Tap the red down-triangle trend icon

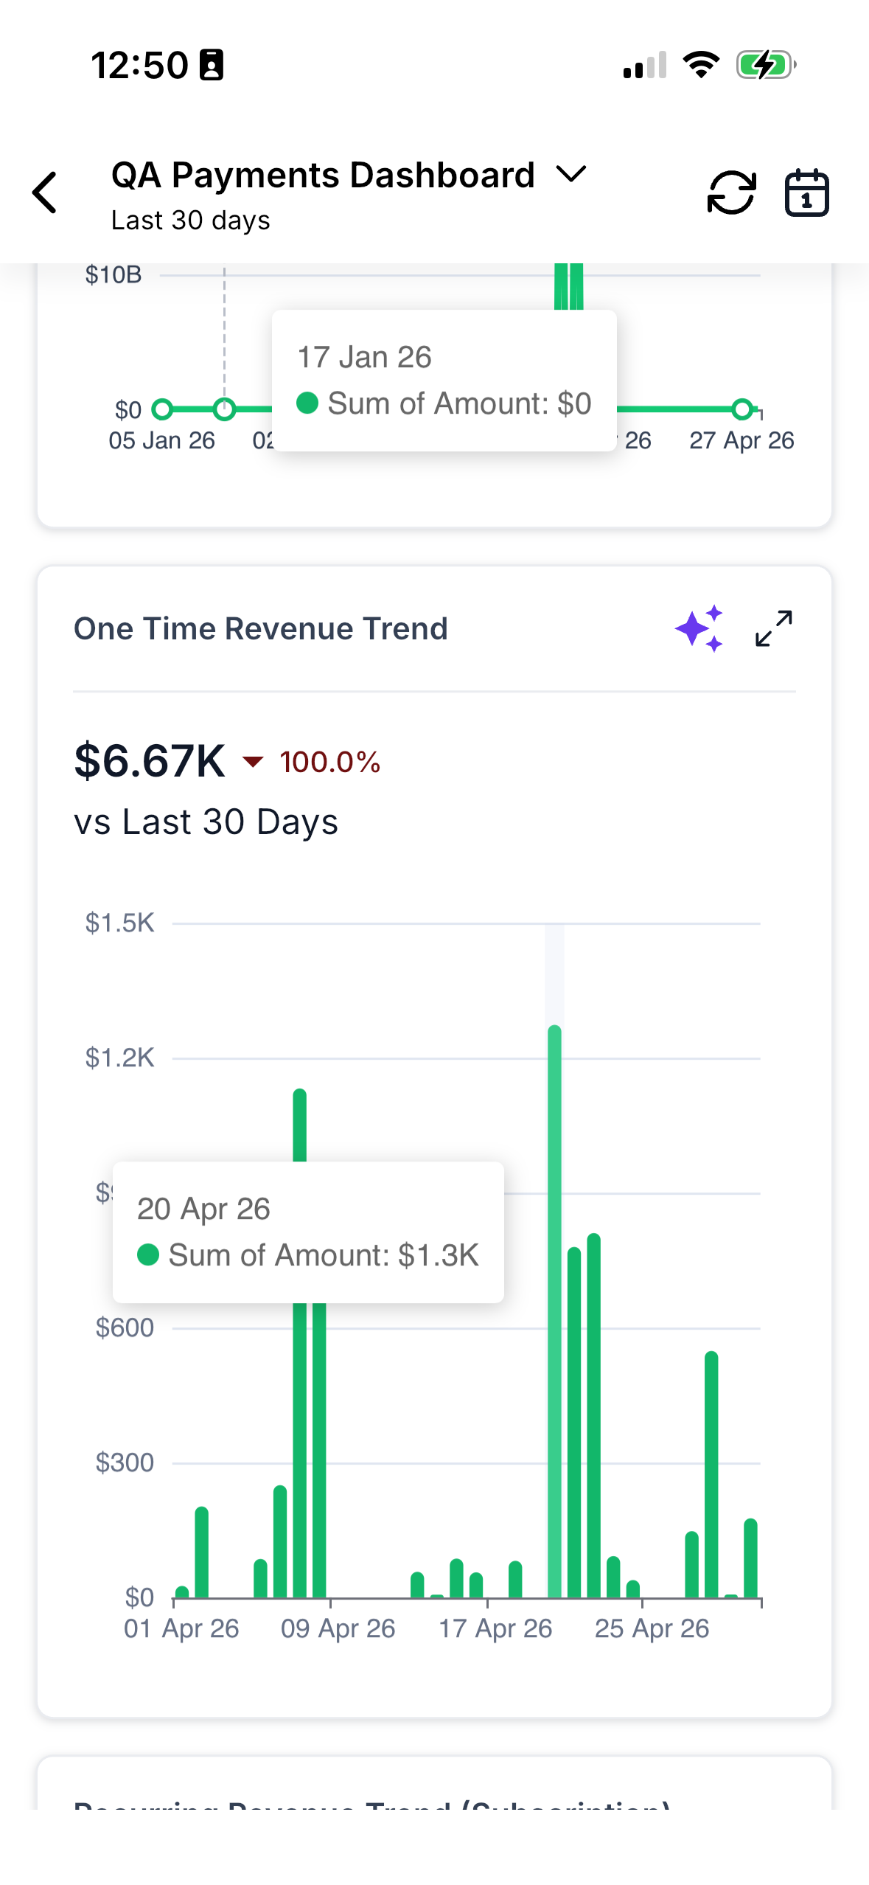253,762
